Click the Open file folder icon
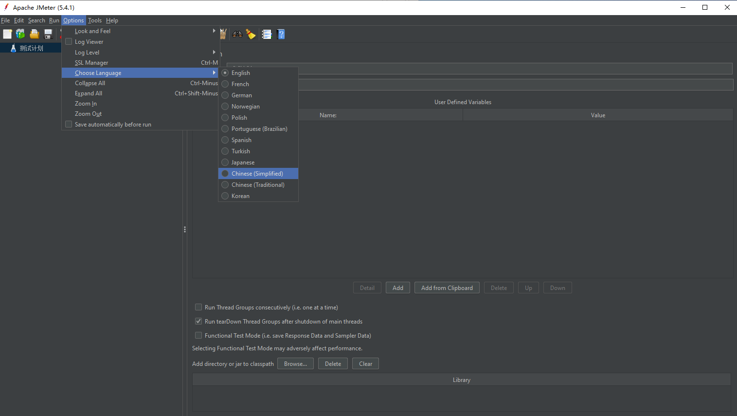The image size is (737, 416). click(x=35, y=34)
